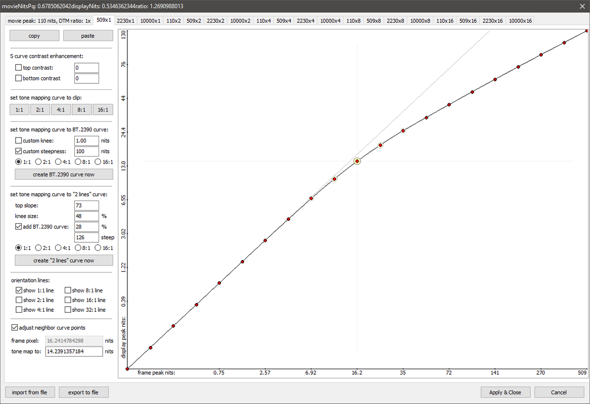
Task: Click the steep value field
Action: [x=86, y=237]
